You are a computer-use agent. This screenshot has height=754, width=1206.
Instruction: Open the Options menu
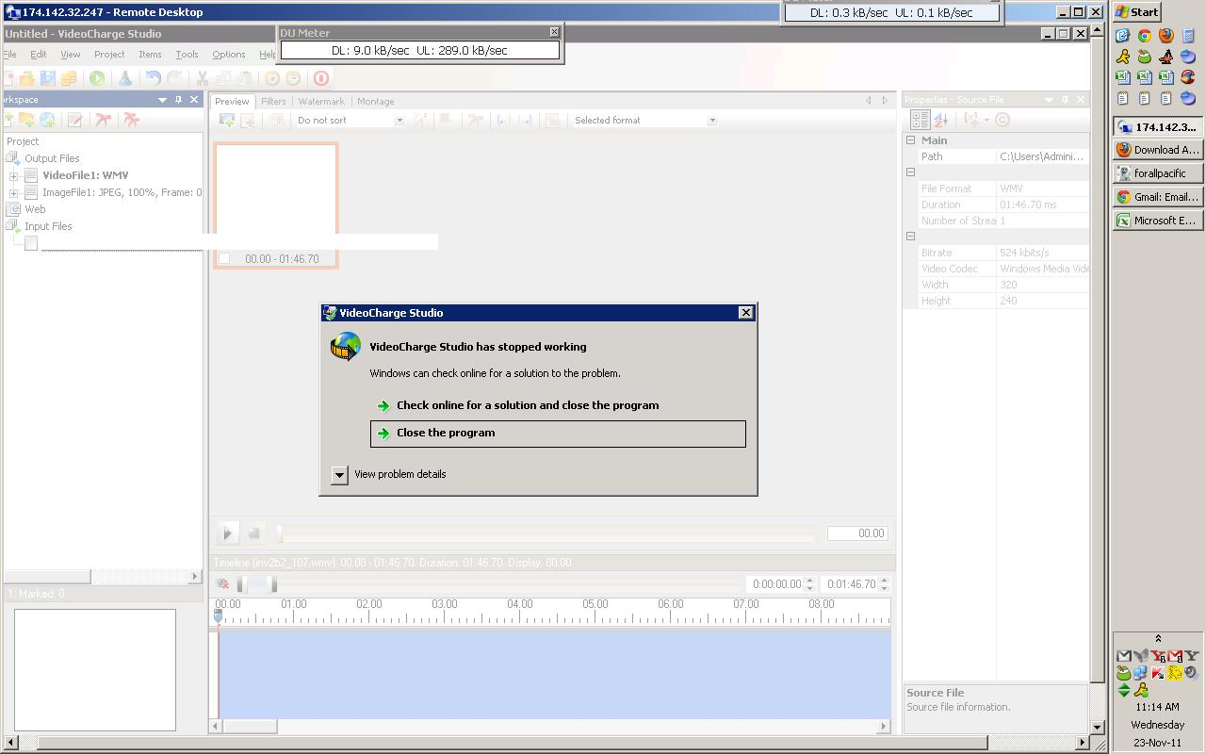pos(229,55)
